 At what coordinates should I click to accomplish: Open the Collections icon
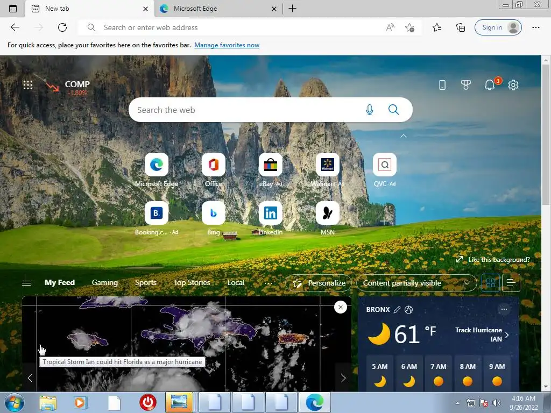461,27
